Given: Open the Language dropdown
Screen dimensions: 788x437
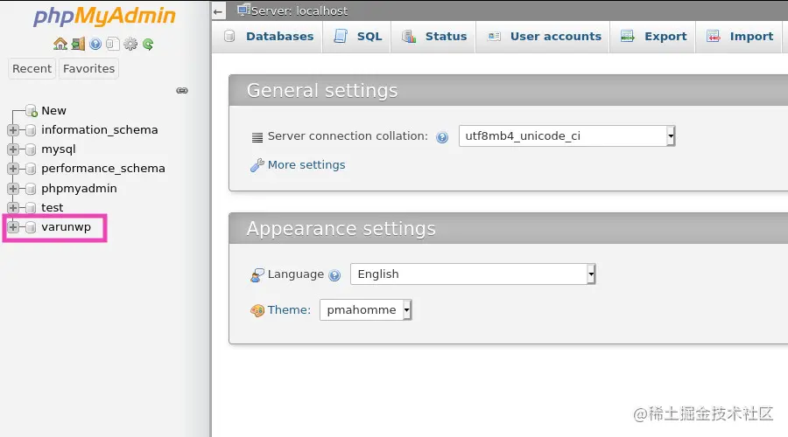Looking at the screenshot, I should point(473,274).
